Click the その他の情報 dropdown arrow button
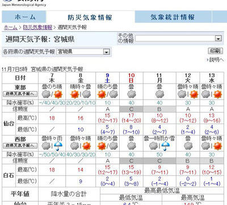This screenshot has width=227, height=205. [218, 39]
